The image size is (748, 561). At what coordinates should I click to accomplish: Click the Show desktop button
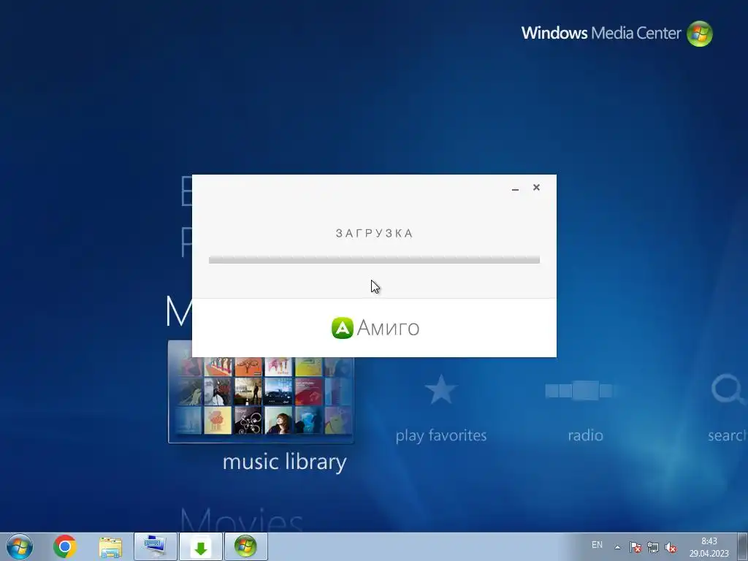tap(743, 546)
